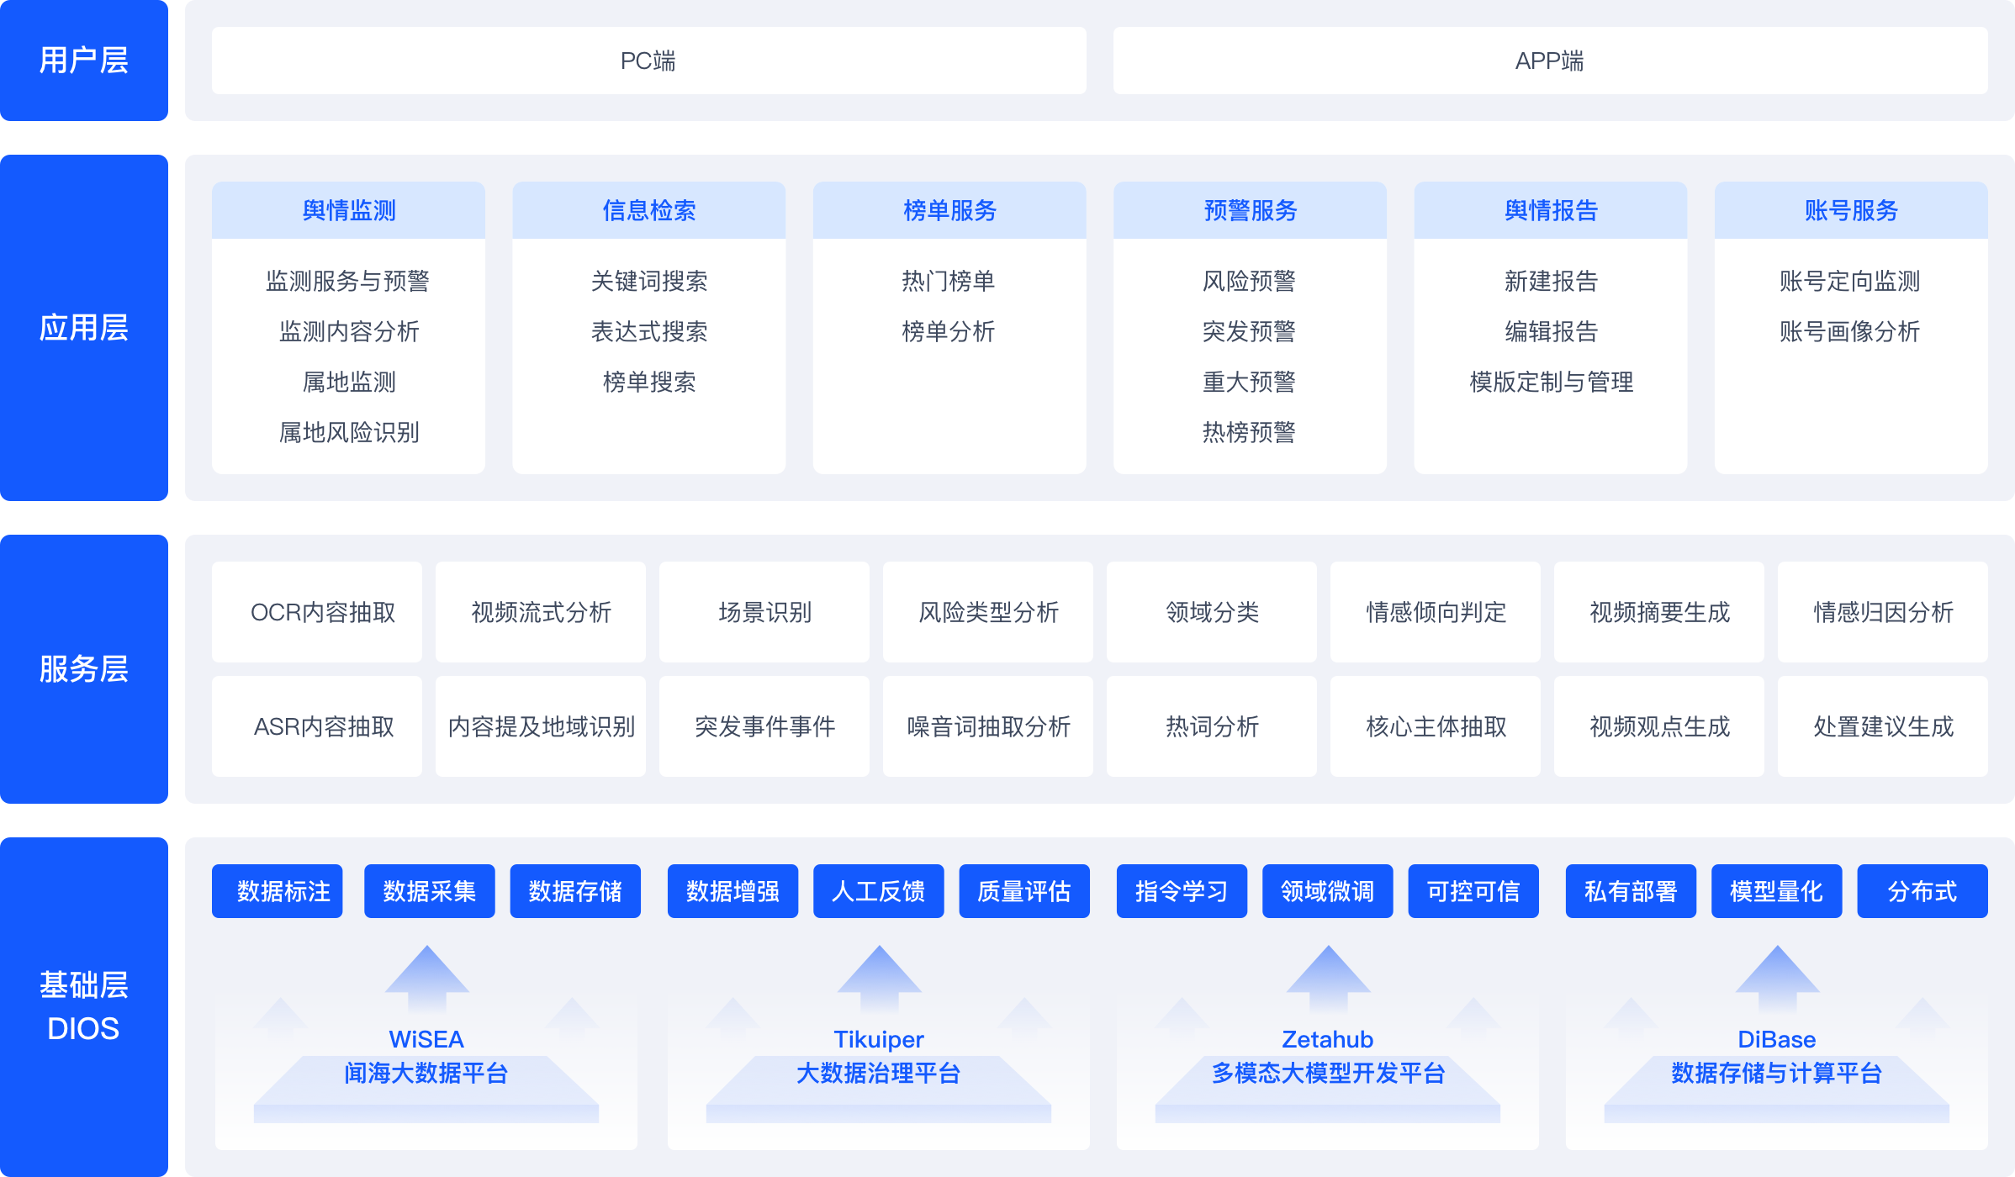Click 属地风险识别 text

(x=348, y=432)
